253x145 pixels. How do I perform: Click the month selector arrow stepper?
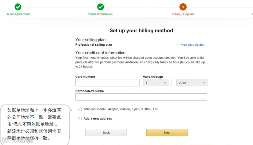165,83
